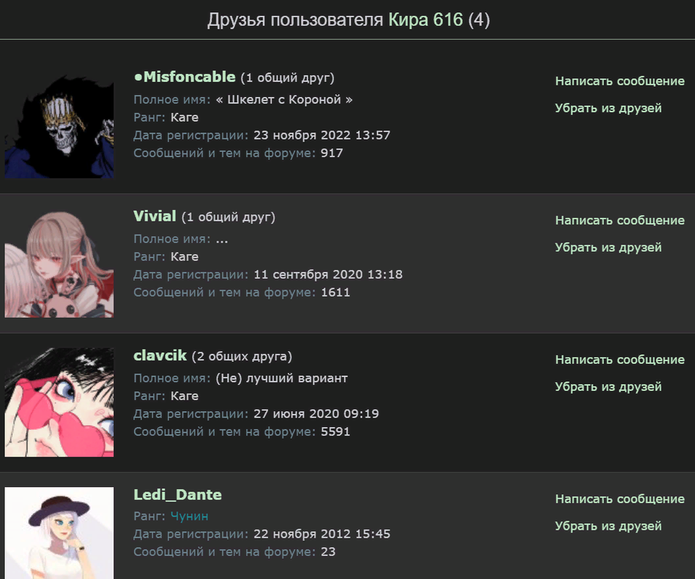Open Misfoncable's skeleton-with-crown avatar
Image resolution: width=695 pixels, height=579 pixels.
click(59, 124)
